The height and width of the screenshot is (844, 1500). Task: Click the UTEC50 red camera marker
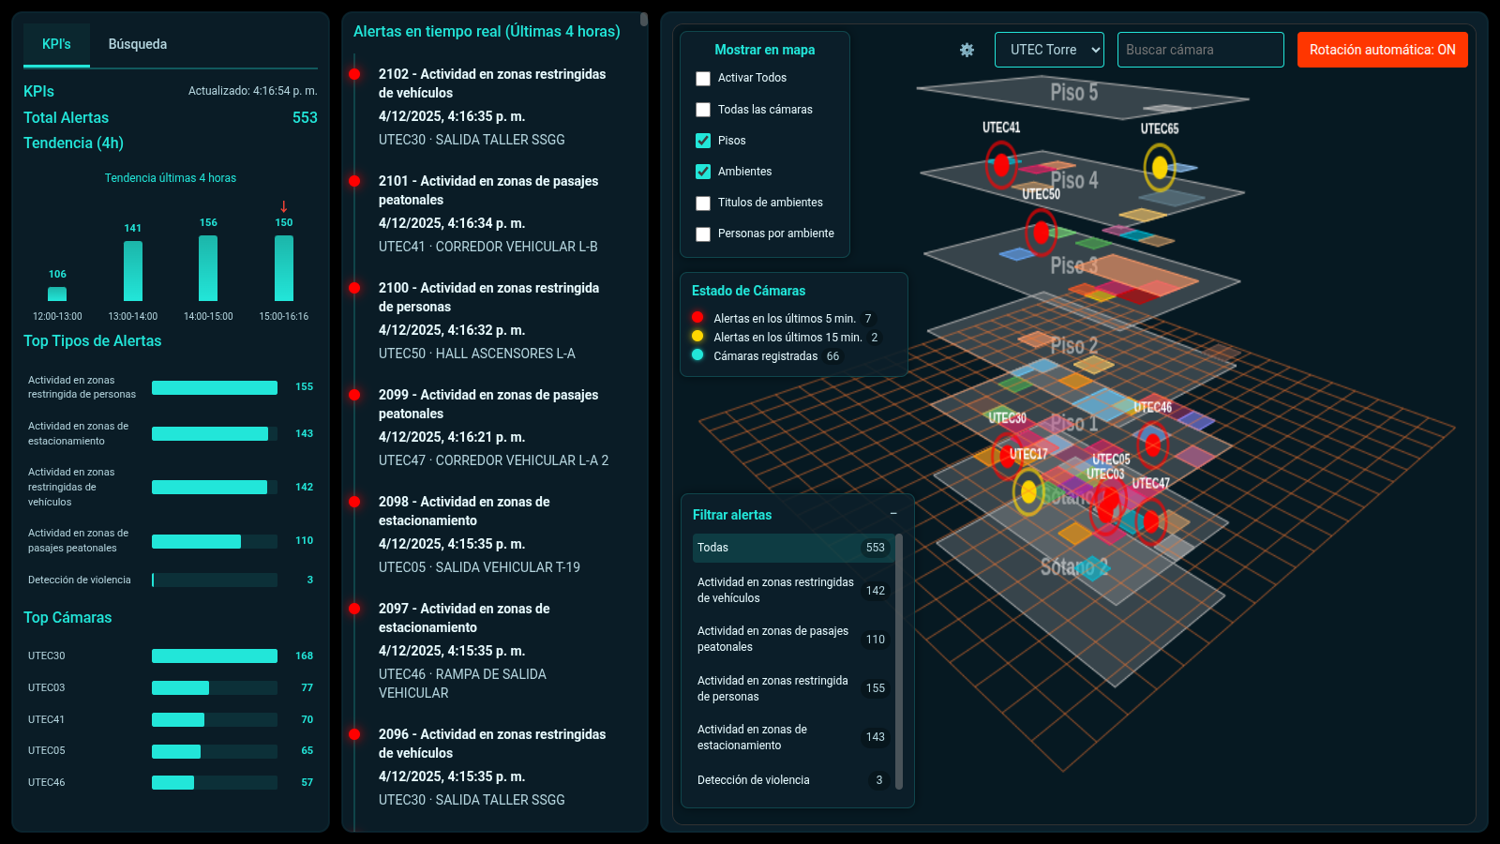(1041, 231)
